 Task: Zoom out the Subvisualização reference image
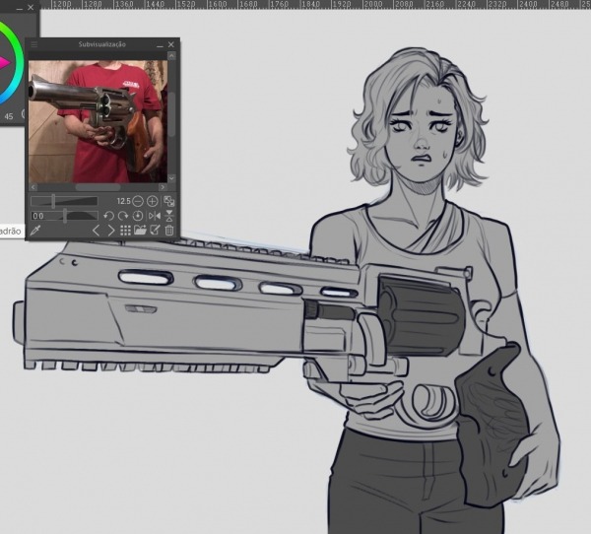pyautogui.click(x=138, y=201)
